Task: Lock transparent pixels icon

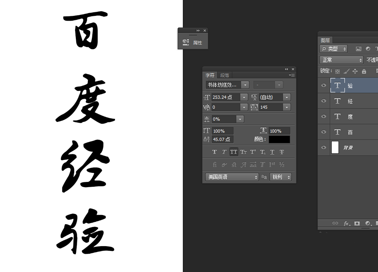Action: (x=338, y=71)
